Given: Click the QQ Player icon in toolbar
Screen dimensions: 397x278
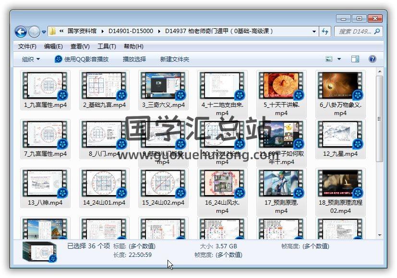Looking at the screenshot, I should click(x=59, y=59).
